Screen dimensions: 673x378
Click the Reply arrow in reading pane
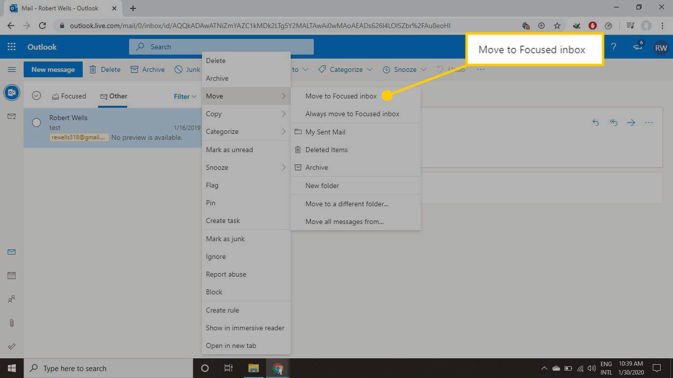[596, 123]
